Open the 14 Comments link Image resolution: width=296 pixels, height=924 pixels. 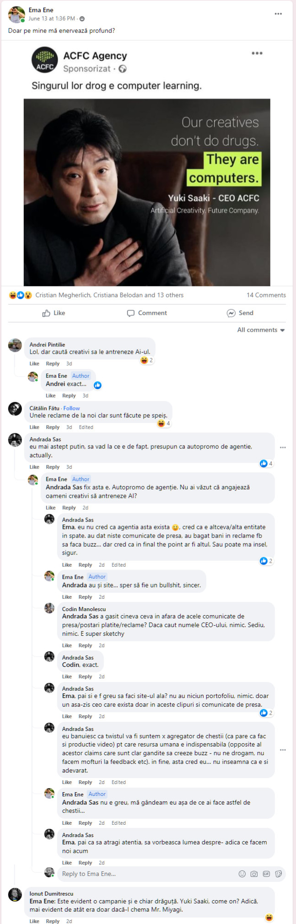pyautogui.click(x=266, y=295)
